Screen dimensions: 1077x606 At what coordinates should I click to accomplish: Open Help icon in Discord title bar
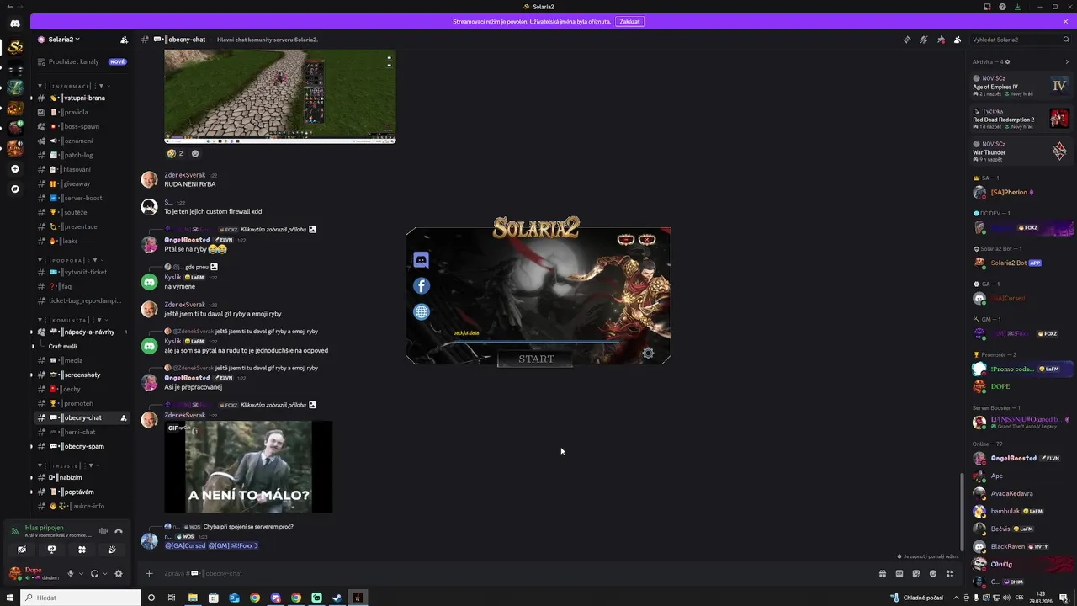(x=1002, y=7)
